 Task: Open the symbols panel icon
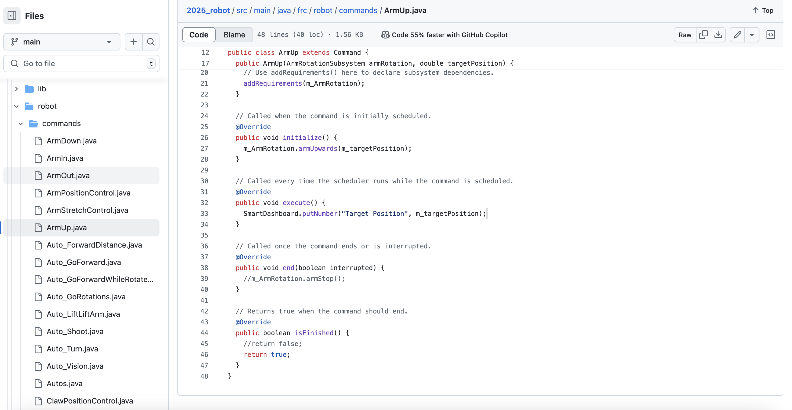[771, 35]
